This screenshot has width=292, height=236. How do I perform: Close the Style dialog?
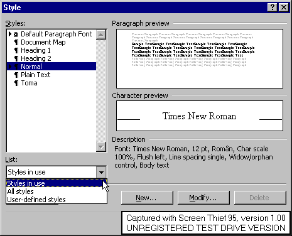284,8
